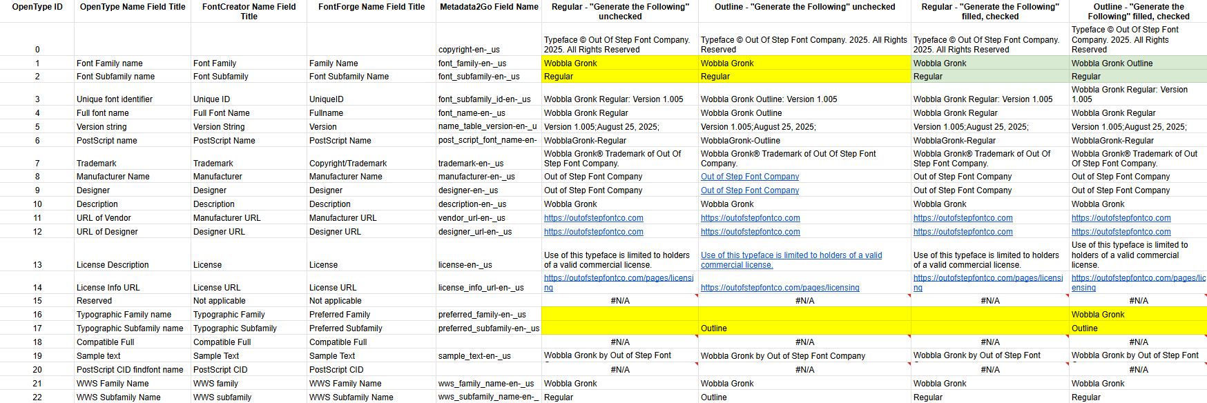Click the "wws_family_name-en-_us" cell
This screenshot has width=1207, height=403.
tap(489, 384)
